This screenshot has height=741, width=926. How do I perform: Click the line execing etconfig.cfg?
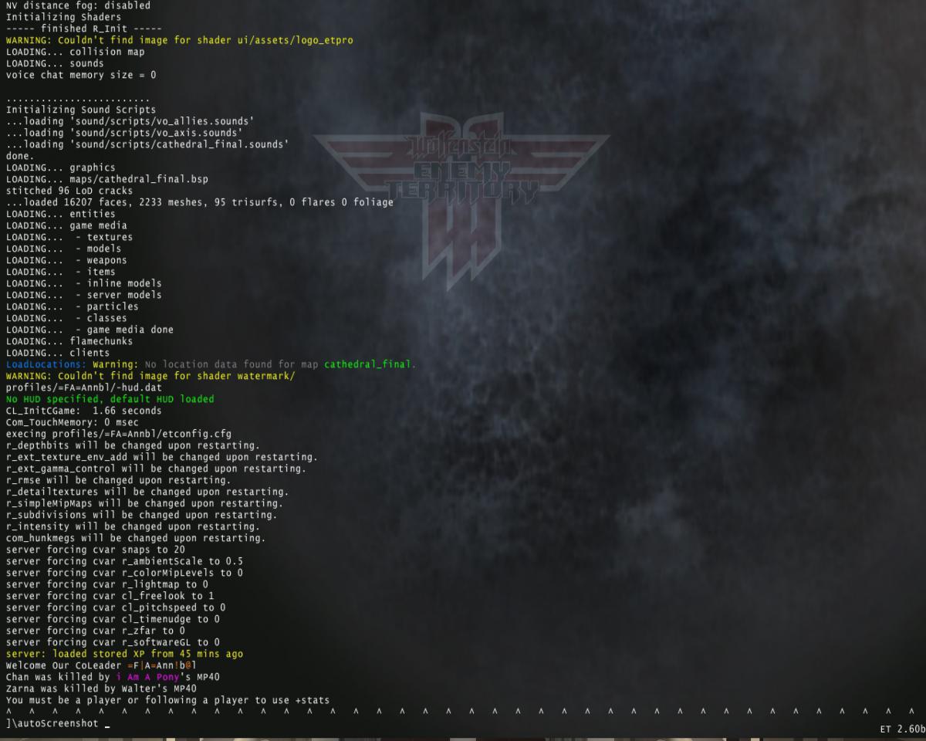[x=118, y=434]
